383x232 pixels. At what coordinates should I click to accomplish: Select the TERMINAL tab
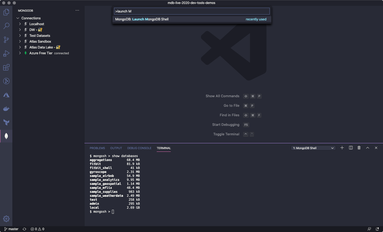(x=164, y=148)
